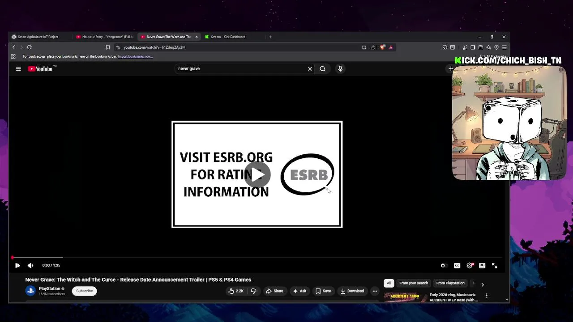573x322 pixels.
Task: Select the 'From PlayStation' chip
Action: (450, 283)
